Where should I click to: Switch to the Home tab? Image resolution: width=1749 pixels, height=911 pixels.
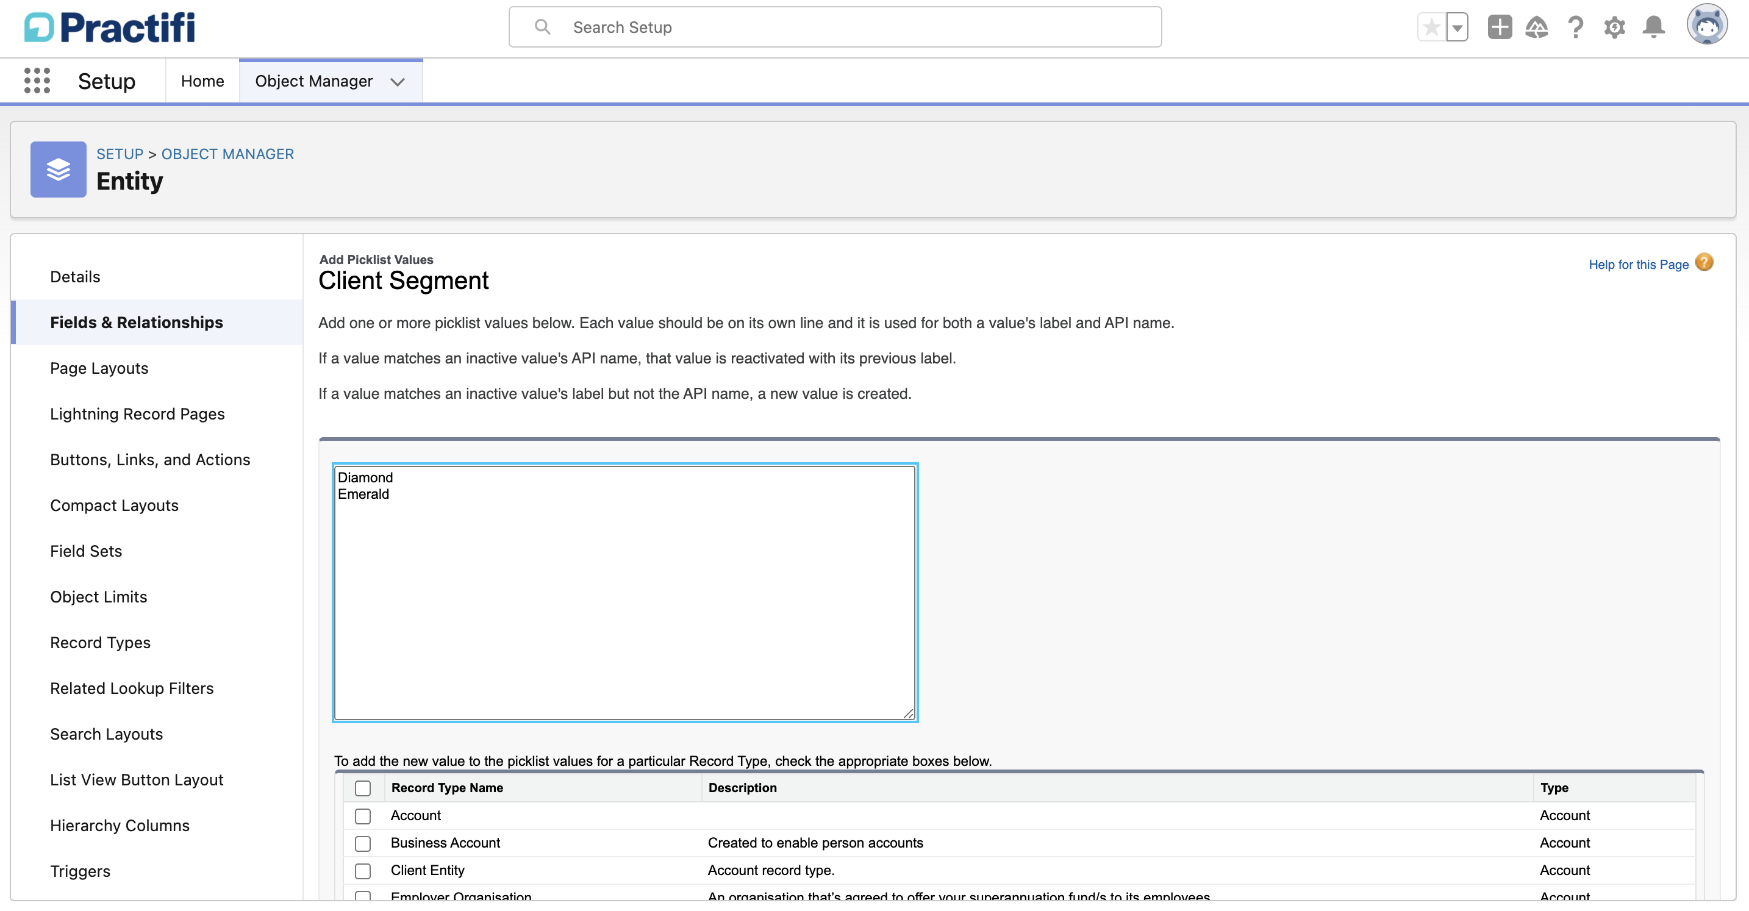(202, 80)
